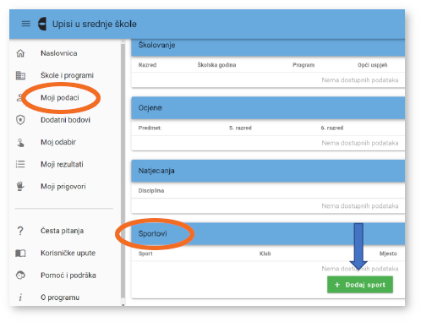
Task: Click the list icon for Moji rezultati
Action: [20, 164]
